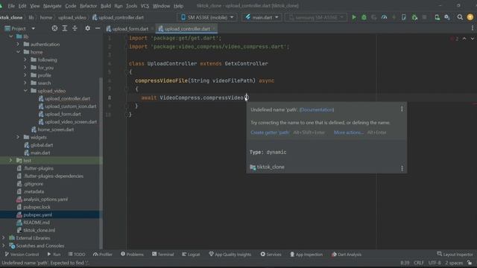Click CRLF line separator in status bar
This screenshot has height=268, width=477.
(419, 263)
